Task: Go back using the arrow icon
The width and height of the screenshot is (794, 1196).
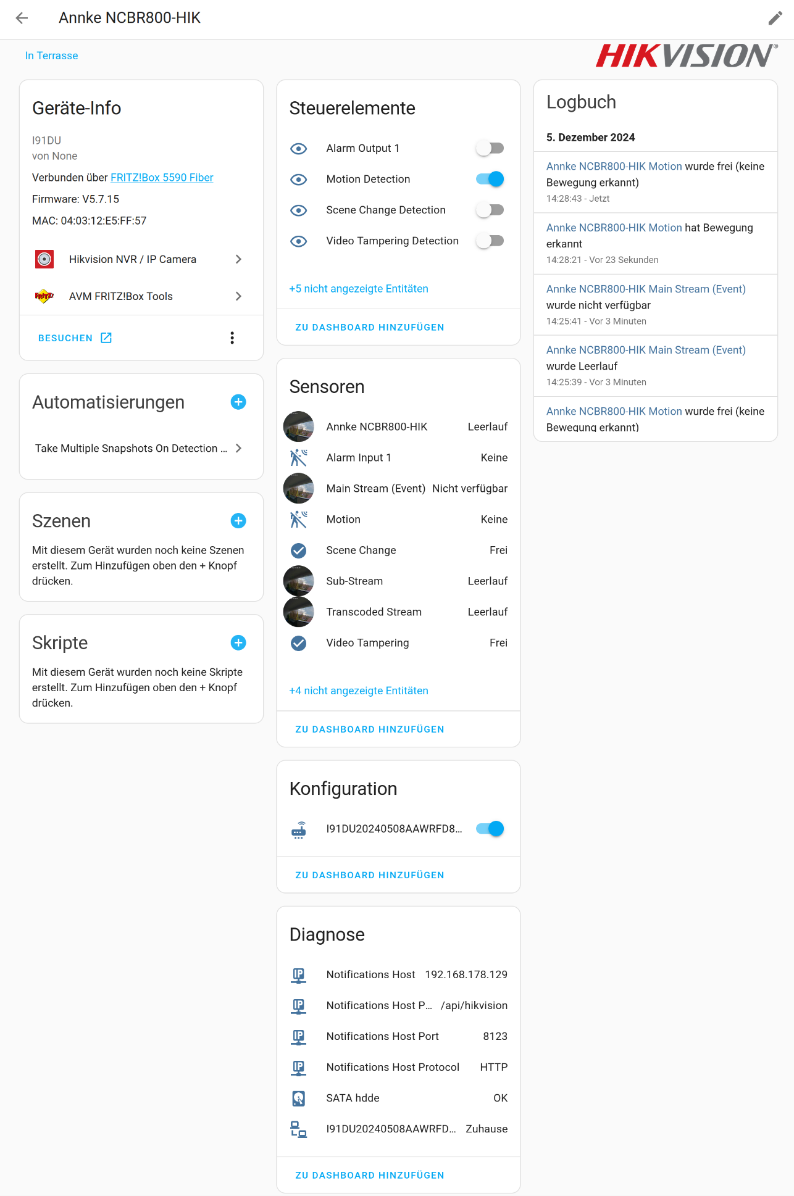Action: (x=22, y=18)
